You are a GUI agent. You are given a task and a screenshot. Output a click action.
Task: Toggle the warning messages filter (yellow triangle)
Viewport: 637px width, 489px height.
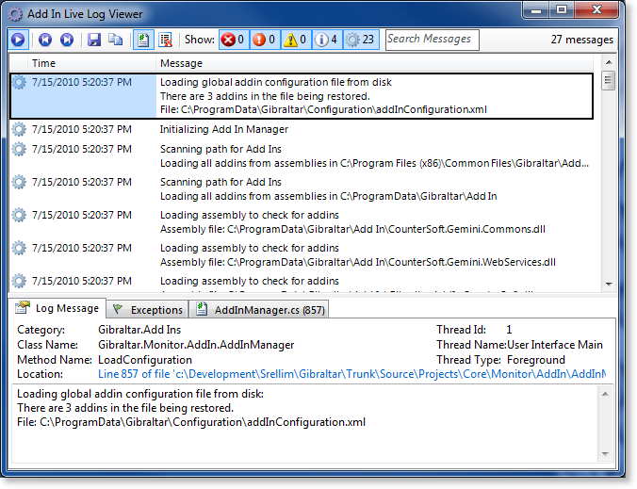tap(295, 40)
